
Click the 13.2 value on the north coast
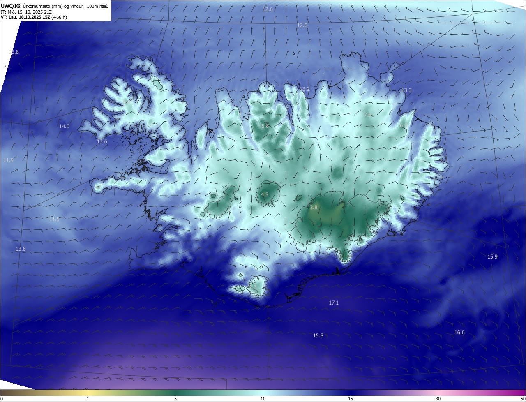pos(305,89)
